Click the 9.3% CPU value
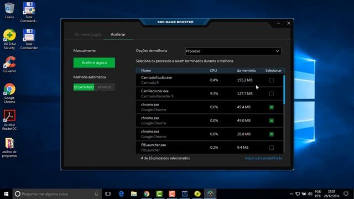The height and width of the screenshot is (199, 354). pyautogui.click(x=214, y=93)
